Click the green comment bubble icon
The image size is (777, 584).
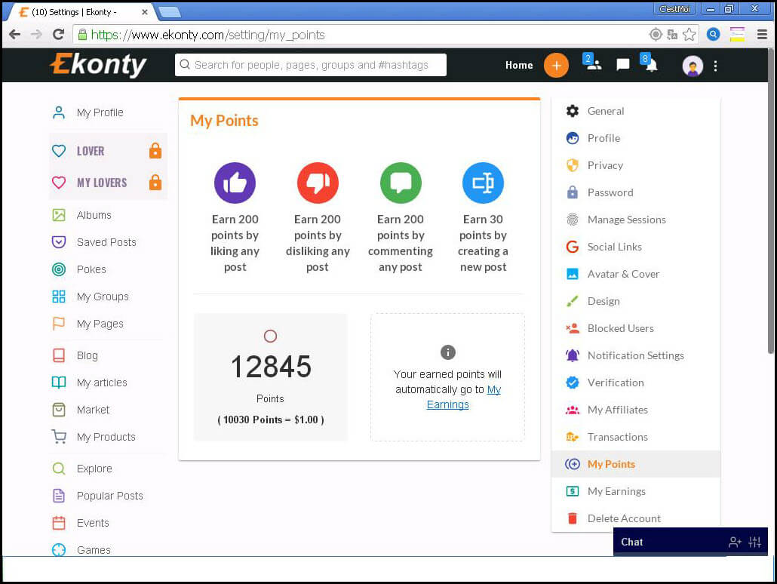401,183
